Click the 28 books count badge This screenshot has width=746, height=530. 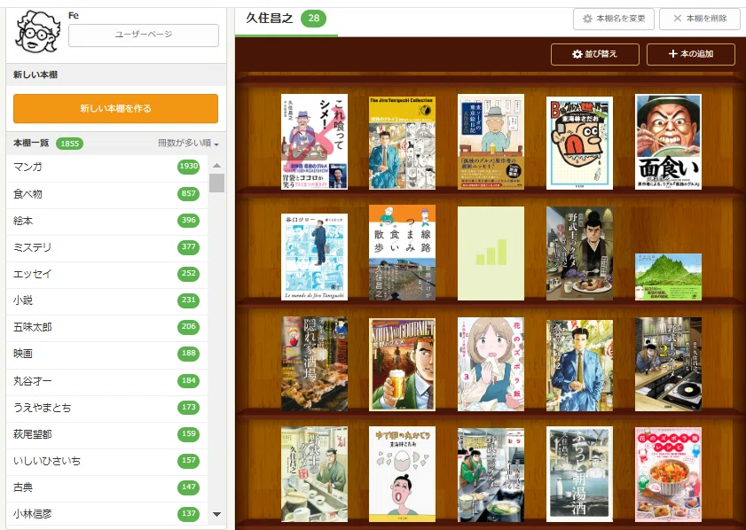(313, 18)
